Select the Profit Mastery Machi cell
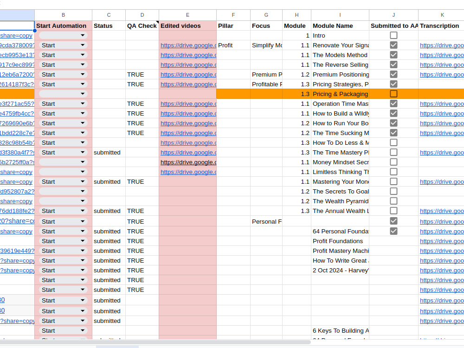Image resolution: width=464 pixels, height=348 pixels. click(x=340, y=251)
